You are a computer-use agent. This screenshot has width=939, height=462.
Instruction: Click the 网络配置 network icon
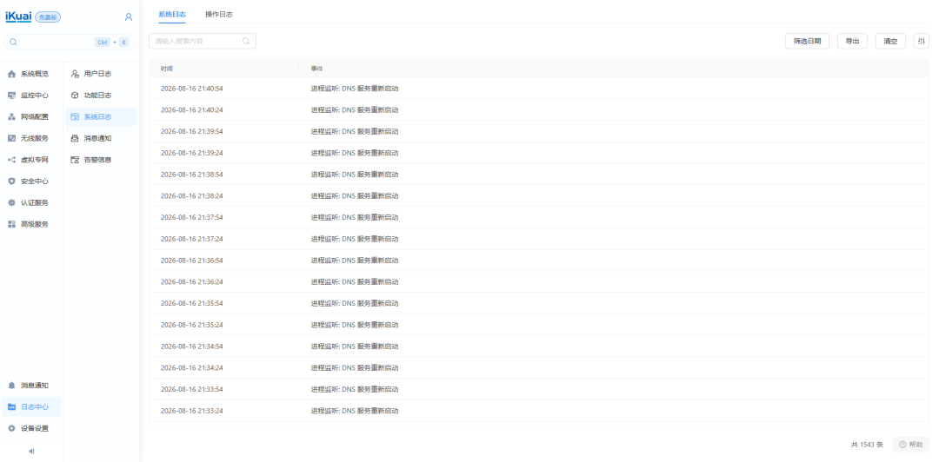pyautogui.click(x=11, y=117)
